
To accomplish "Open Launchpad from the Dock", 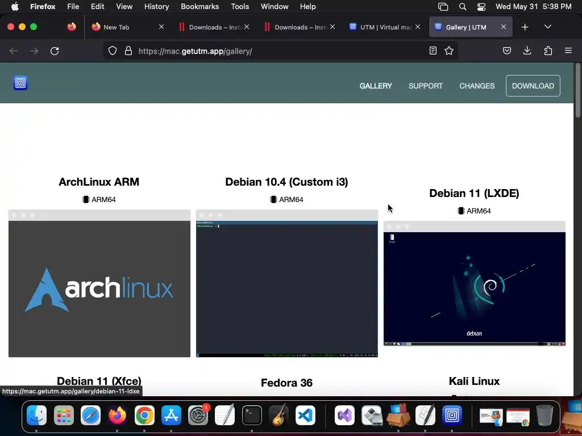I will point(64,415).
